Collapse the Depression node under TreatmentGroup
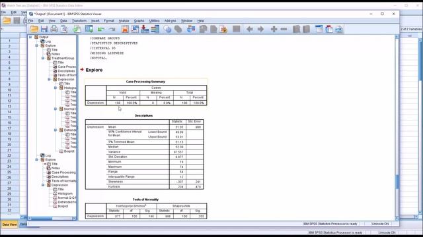This screenshot has width=423, height=237. (49, 80)
